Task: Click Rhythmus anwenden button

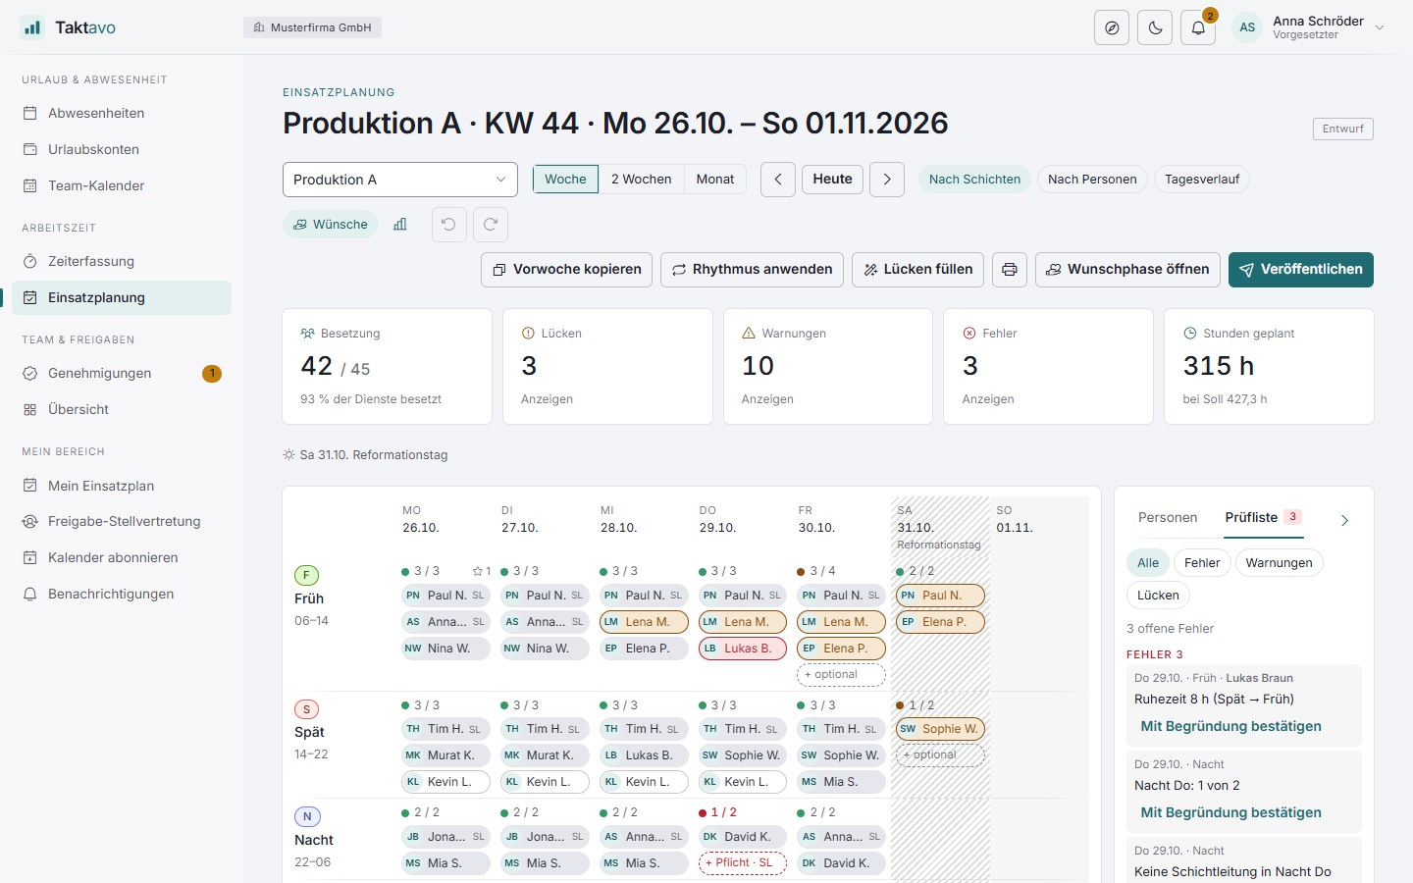Action: pyautogui.click(x=752, y=270)
